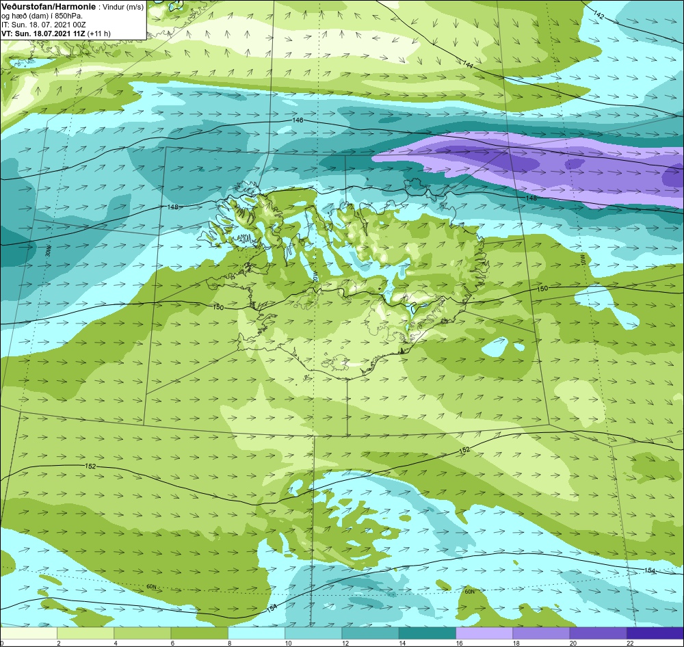Choose the darkest purple swatch above 22
Screen dimensions: 684x647
click(655, 633)
